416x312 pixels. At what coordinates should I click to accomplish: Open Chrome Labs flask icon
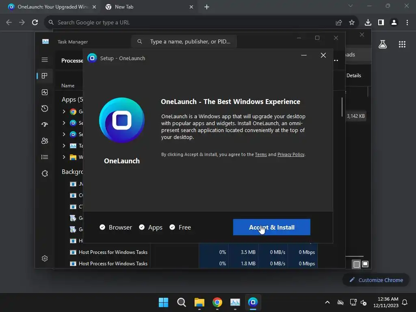click(383, 44)
